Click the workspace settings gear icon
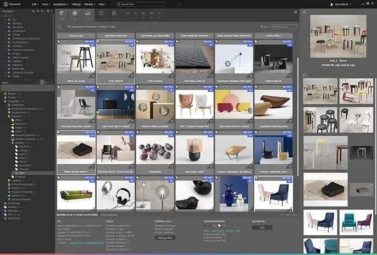 point(295,12)
